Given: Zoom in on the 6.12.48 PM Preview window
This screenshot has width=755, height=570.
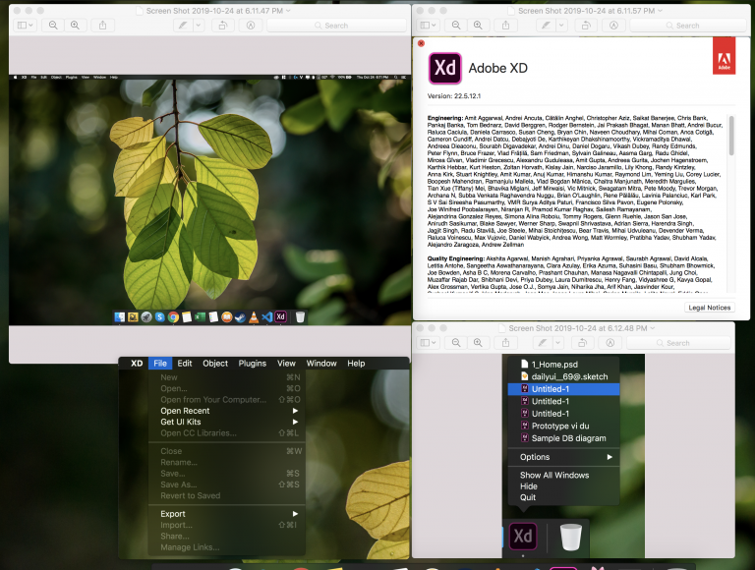Looking at the screenshot, I should click(x=478, y=342).
